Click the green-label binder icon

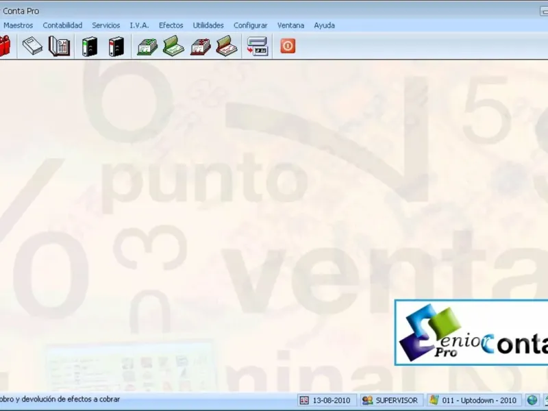pos(90,46)
